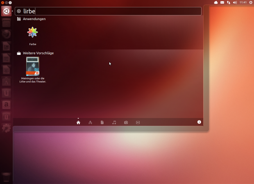Maximize the Dash with the window button
The image size is (254, 184).
coord(10,2)
